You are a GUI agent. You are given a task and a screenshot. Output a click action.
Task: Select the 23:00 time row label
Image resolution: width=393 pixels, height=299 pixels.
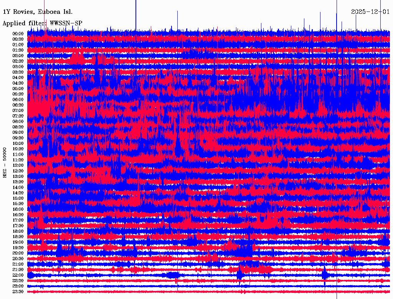(18, 286)
